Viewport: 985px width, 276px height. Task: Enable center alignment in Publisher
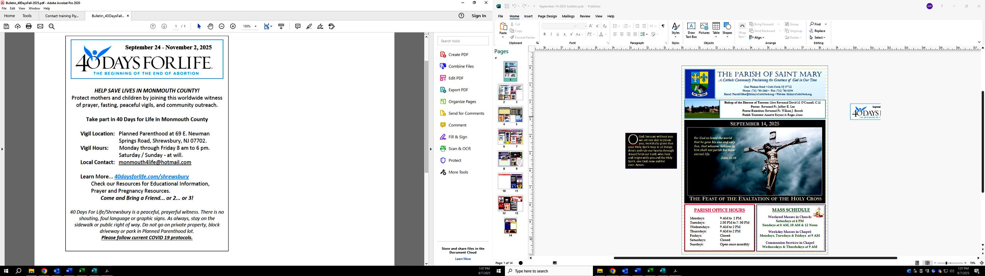[x=622, y=34]
